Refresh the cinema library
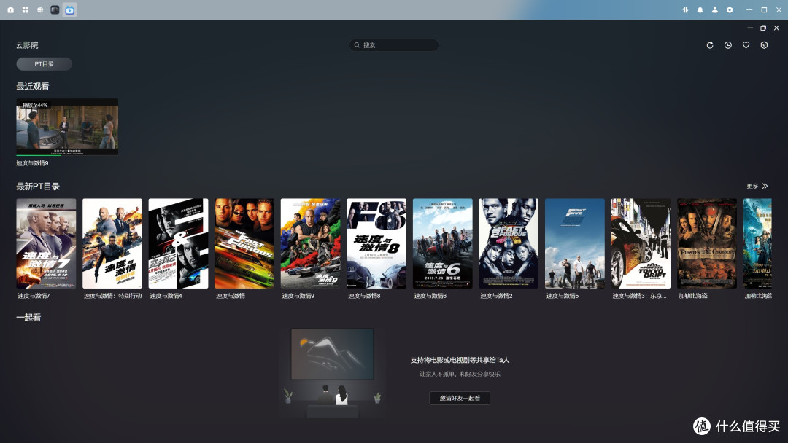788x443 pixels. tap(710, 45)
